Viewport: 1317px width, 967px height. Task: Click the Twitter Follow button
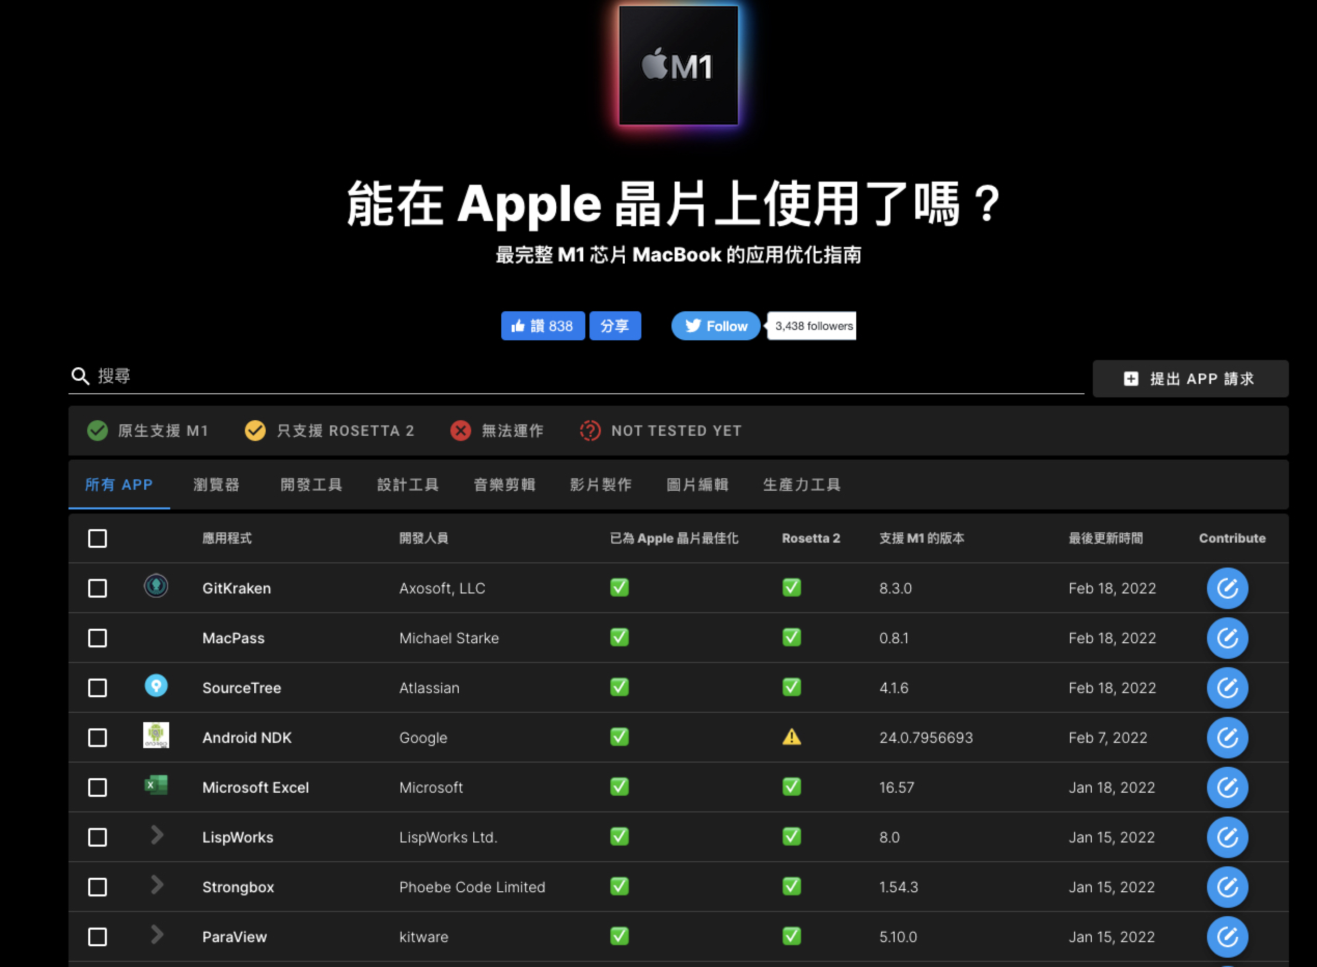point(715,326)
